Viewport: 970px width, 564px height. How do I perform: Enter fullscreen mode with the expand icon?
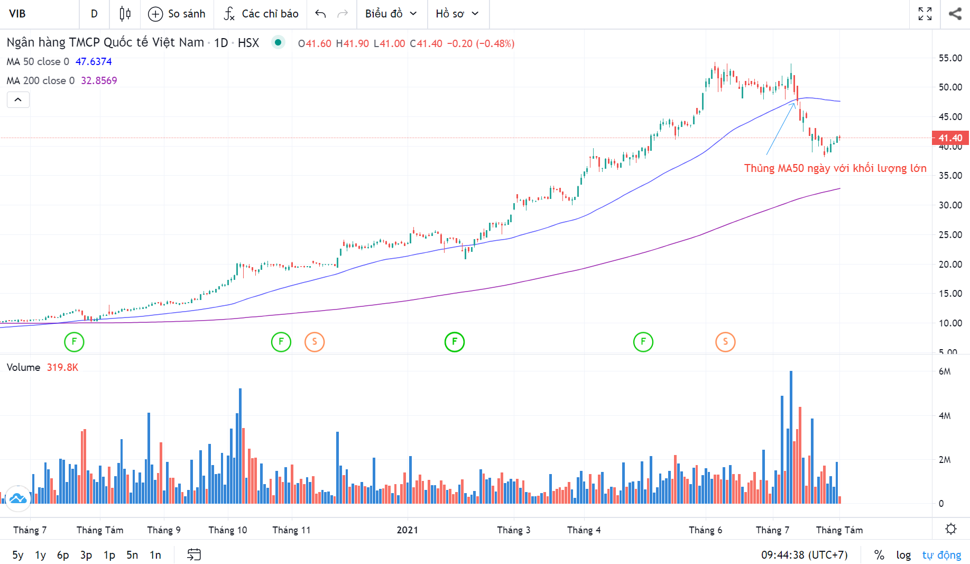tap(925, 14)
